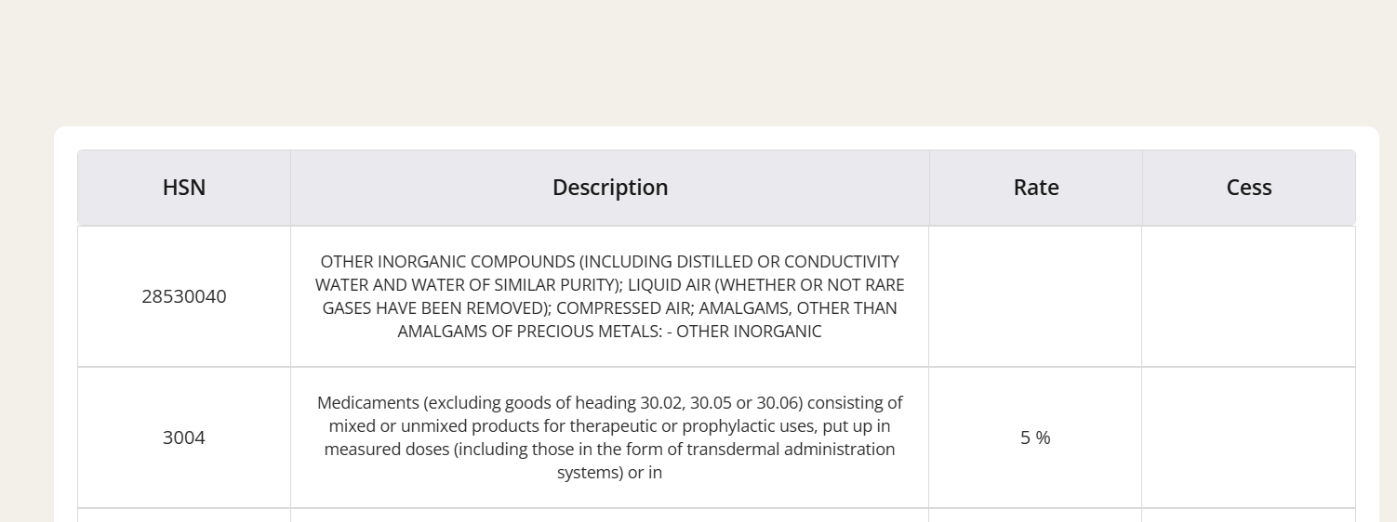Click the empty Cess cell for 28530040
Image resolution: width=1397 pixels, height=522 pixels.
pos(1248,297)
